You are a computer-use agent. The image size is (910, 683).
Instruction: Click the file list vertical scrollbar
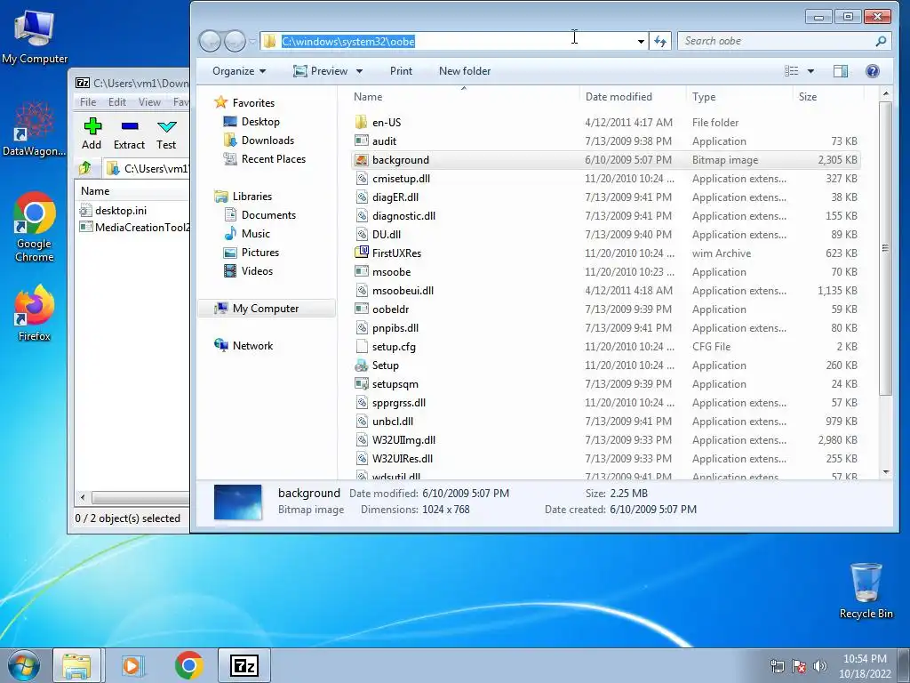click(885, 249)
